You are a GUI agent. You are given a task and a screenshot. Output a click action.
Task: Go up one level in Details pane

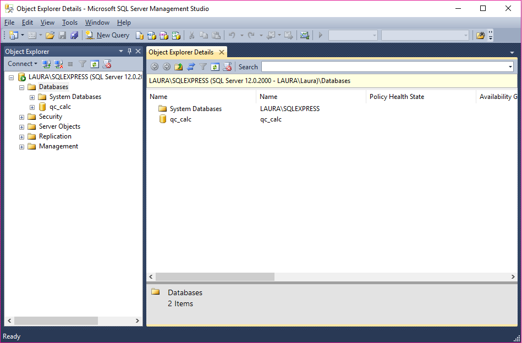tap(179, 67)
